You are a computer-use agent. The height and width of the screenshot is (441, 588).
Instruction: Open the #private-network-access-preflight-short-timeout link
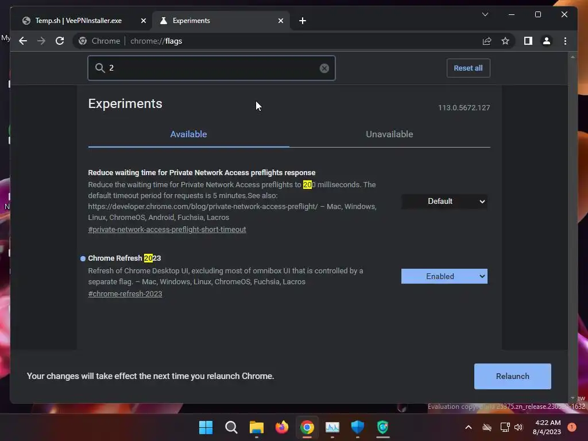click(167, 230)
